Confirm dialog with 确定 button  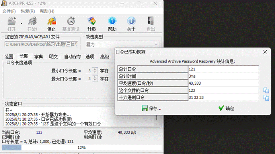tap(226, 108)
